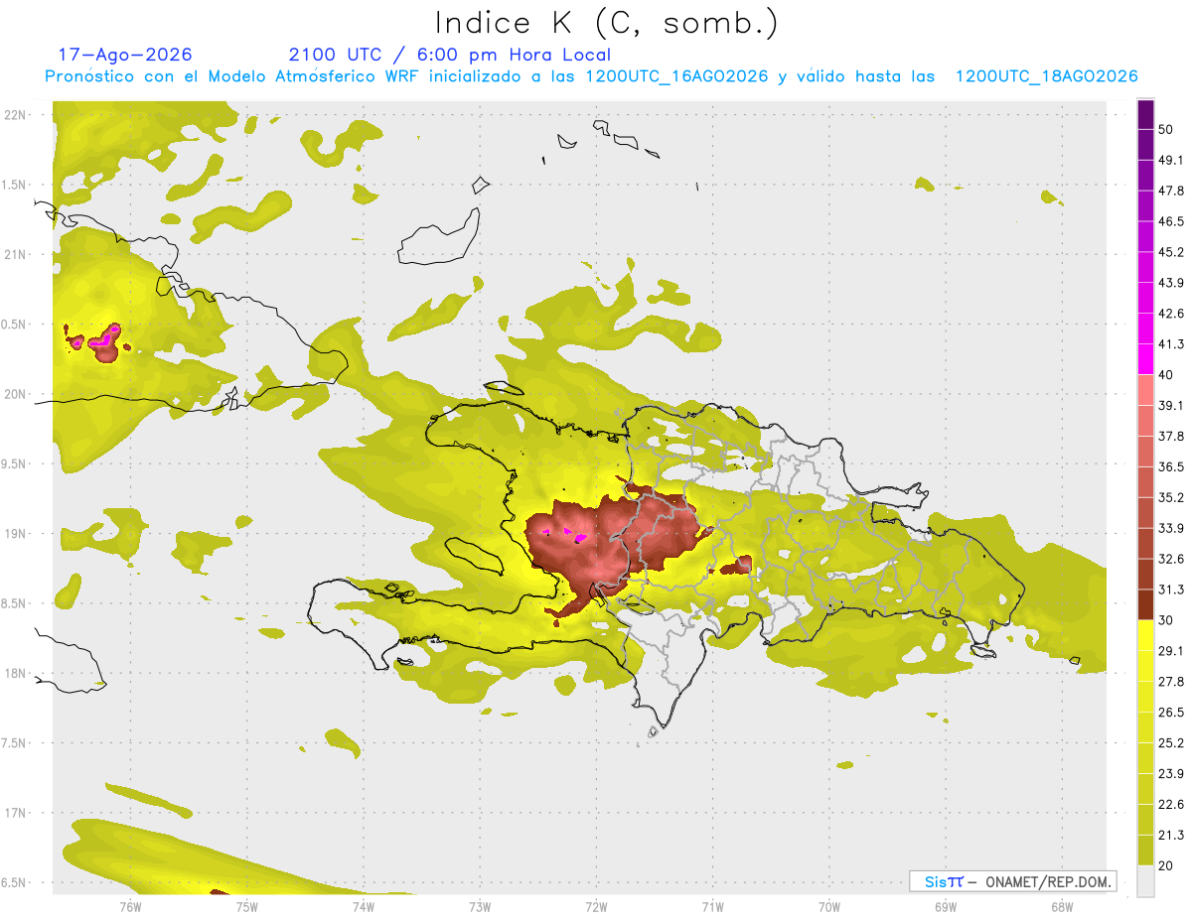
Task: Click the legend value "42.6"
Action: (x=1171, y=314)
